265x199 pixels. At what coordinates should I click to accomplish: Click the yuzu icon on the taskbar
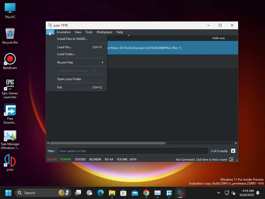[180, 193]
